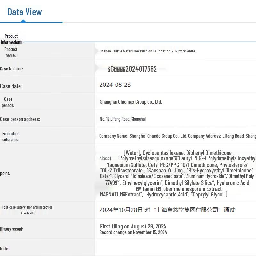Select the 2024年10月28日 inspection record text

167,210
